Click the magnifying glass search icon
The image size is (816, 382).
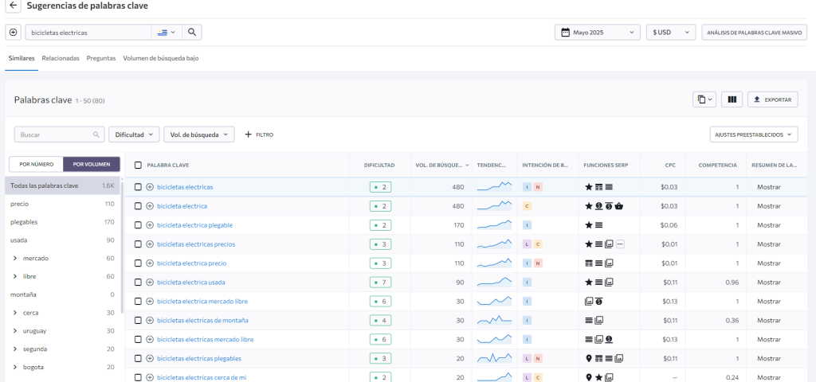(192, 33)
